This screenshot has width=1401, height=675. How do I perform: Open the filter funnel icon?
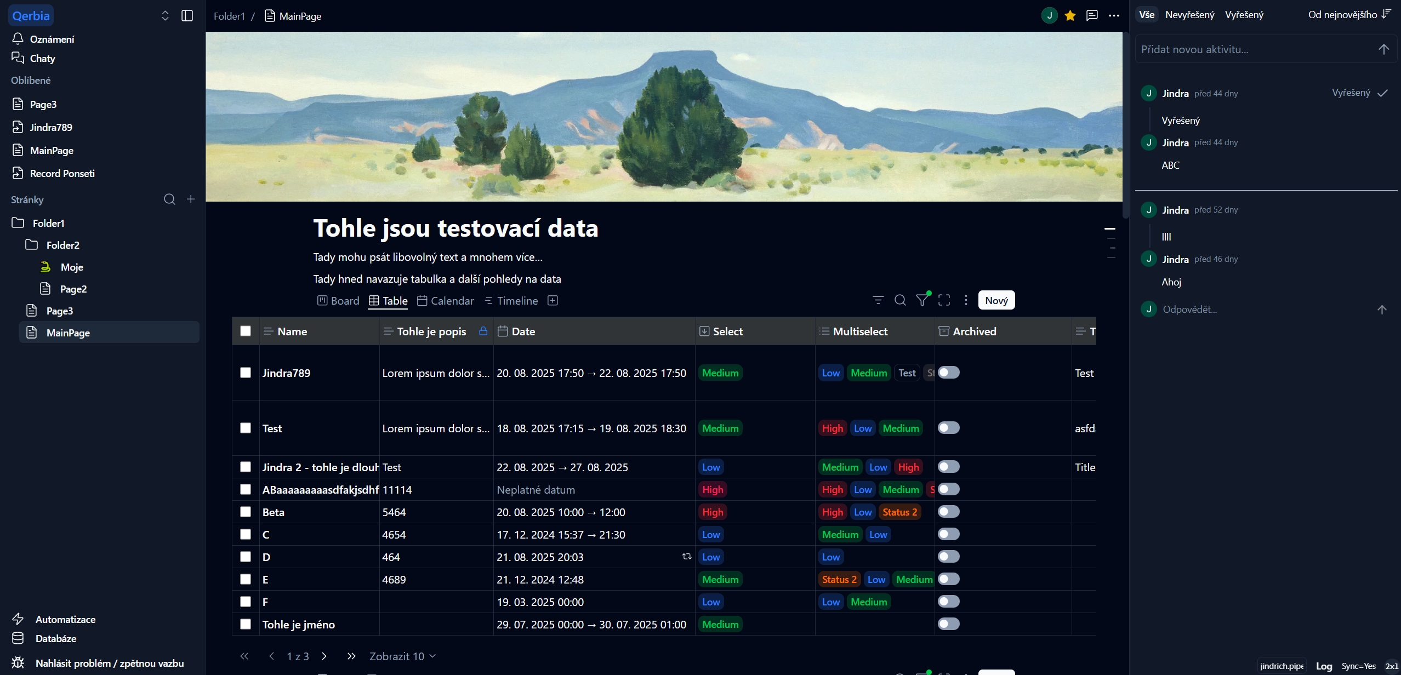click(922, 300)
